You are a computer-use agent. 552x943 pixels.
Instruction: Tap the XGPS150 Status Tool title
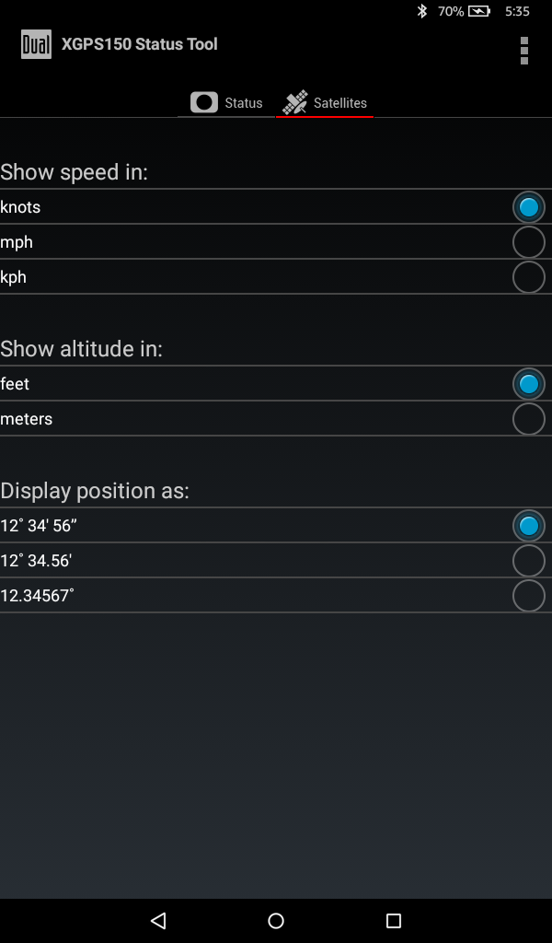tap(139, 43)
